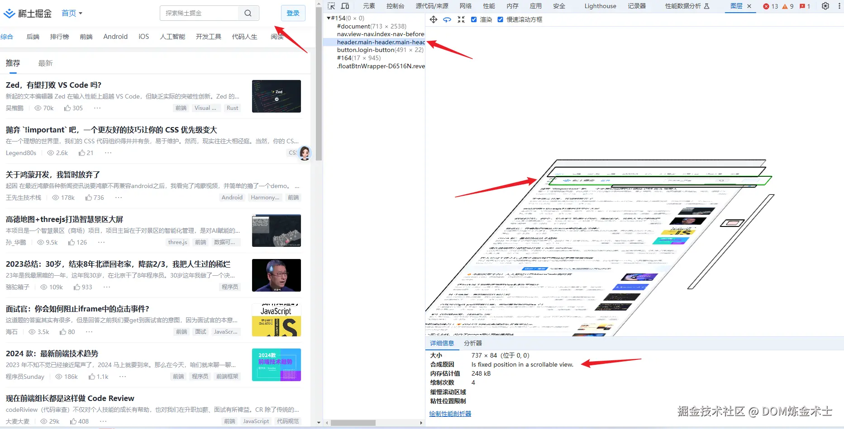
Task: Select the #document layer in tree
Action: 372,26
